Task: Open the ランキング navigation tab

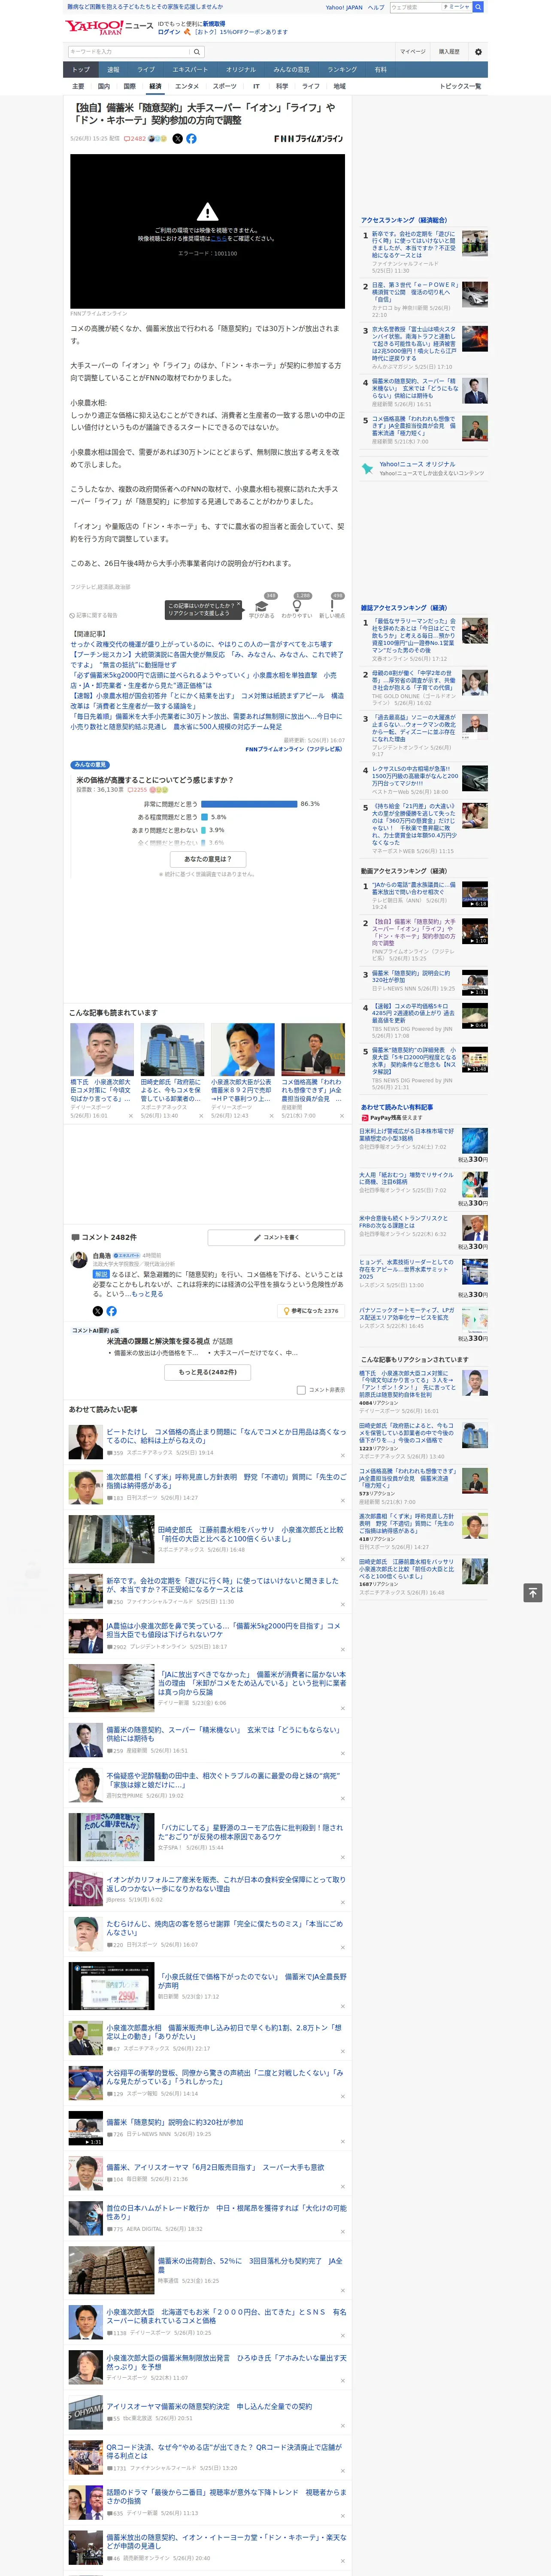Action: (x=342, y=70)
